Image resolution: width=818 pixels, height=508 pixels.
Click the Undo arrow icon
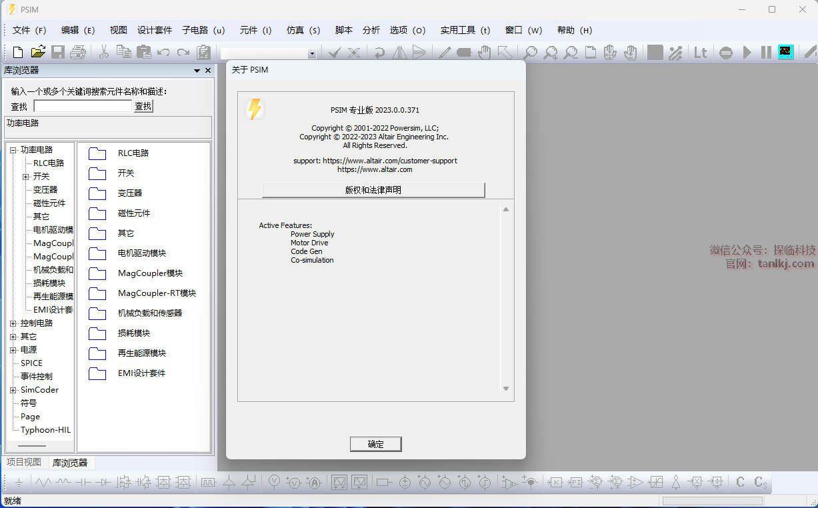pos(163,52)
